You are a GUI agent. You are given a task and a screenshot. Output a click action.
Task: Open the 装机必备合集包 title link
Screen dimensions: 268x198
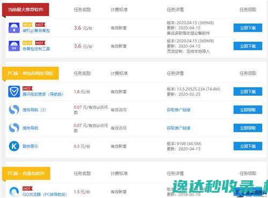point(36,31)
